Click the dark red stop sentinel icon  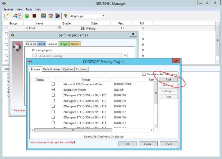(x=34, y=16)
